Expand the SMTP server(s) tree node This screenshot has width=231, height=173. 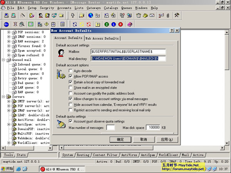(9, 101)
